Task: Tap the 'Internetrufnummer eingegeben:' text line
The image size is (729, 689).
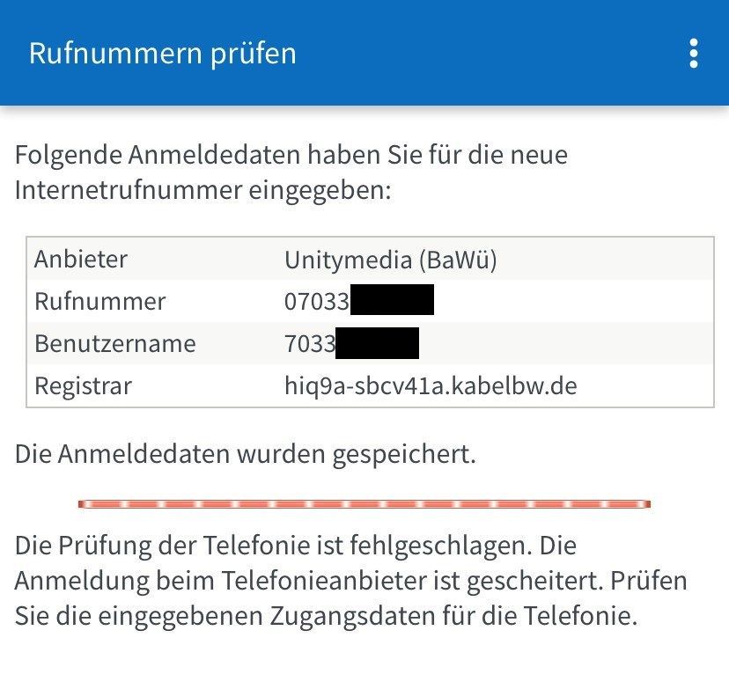Action: pyautogui.click(x=202, y=191)
